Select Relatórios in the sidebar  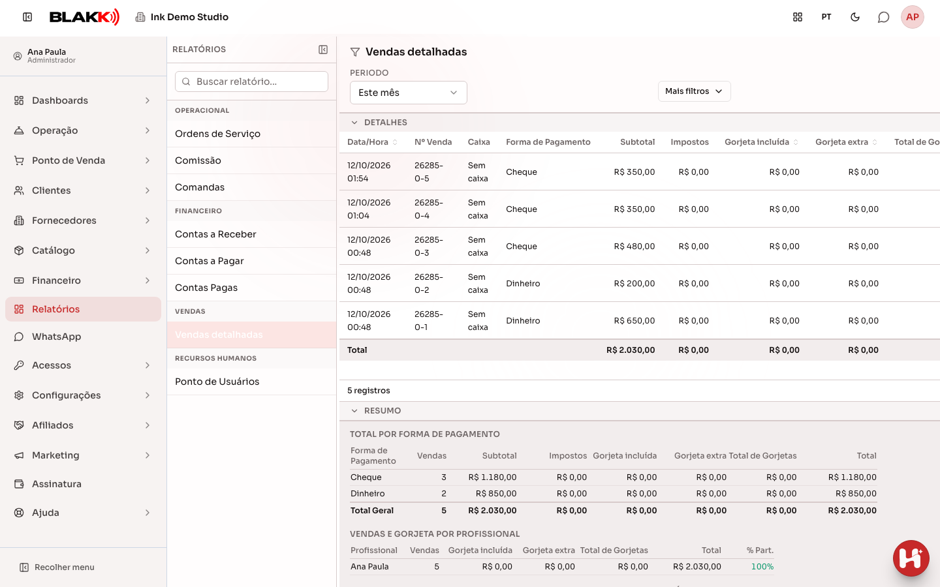click(x=83, y=309)
